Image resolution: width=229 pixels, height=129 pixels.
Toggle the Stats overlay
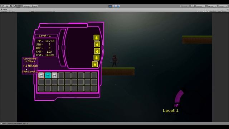[x=219, y=11]
